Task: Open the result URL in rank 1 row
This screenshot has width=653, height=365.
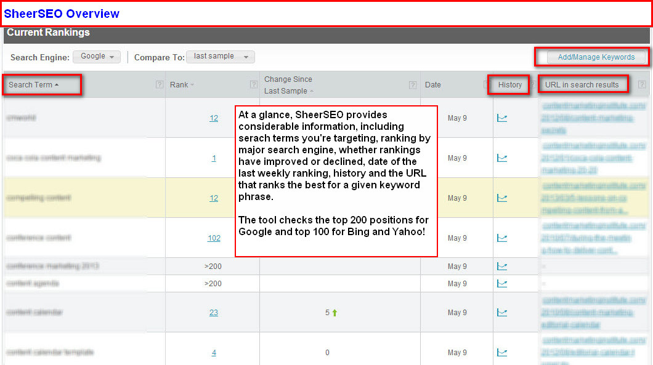Action: 593,158
